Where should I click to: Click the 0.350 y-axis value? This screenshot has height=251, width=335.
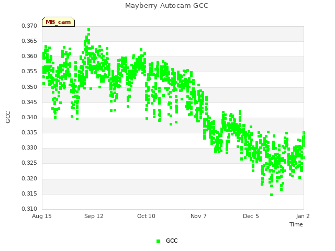[29, 87]
